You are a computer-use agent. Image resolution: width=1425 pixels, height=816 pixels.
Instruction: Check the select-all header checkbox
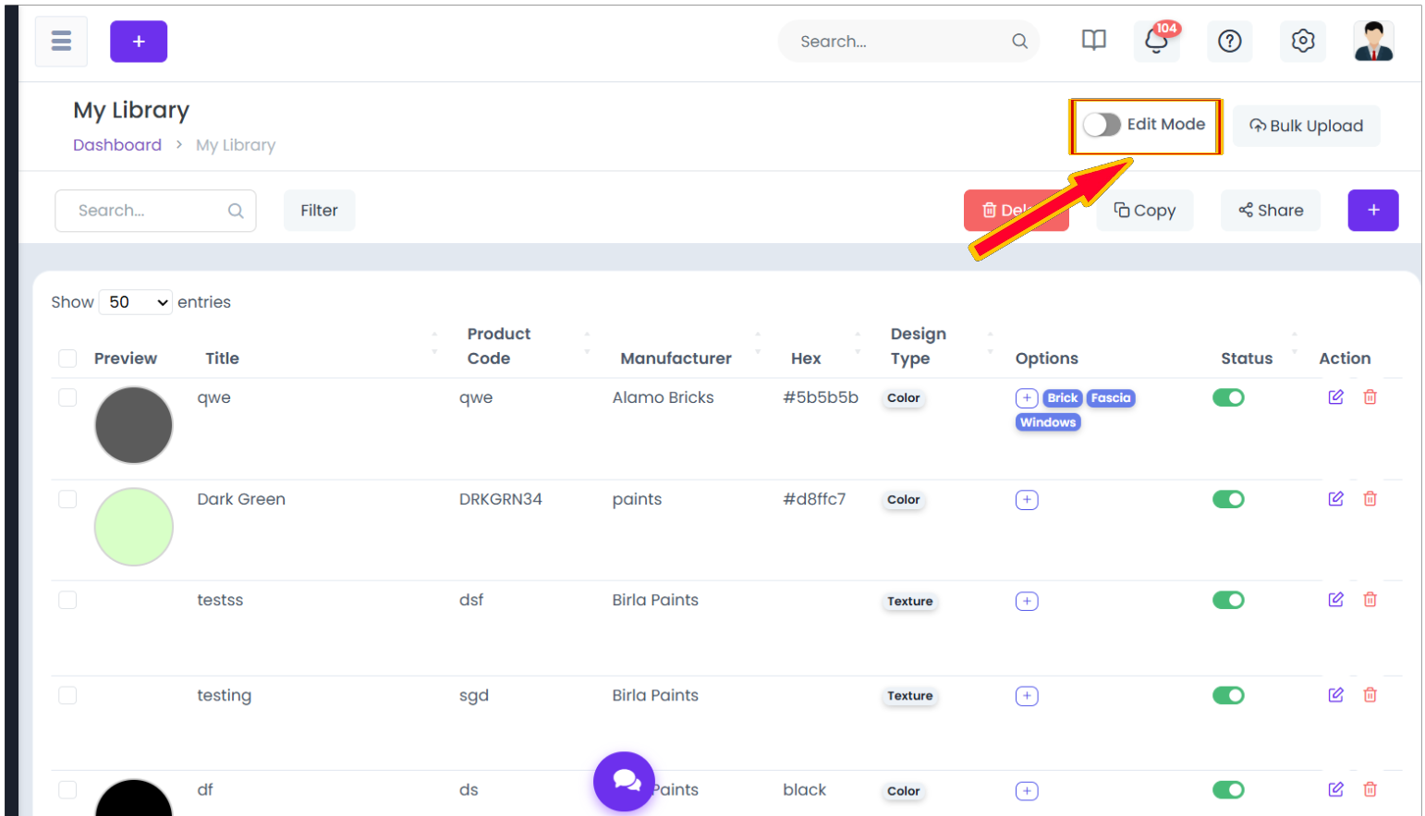[x=67, y=359]
